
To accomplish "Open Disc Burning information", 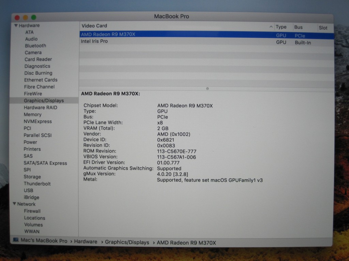I will [x=38, y=73].
